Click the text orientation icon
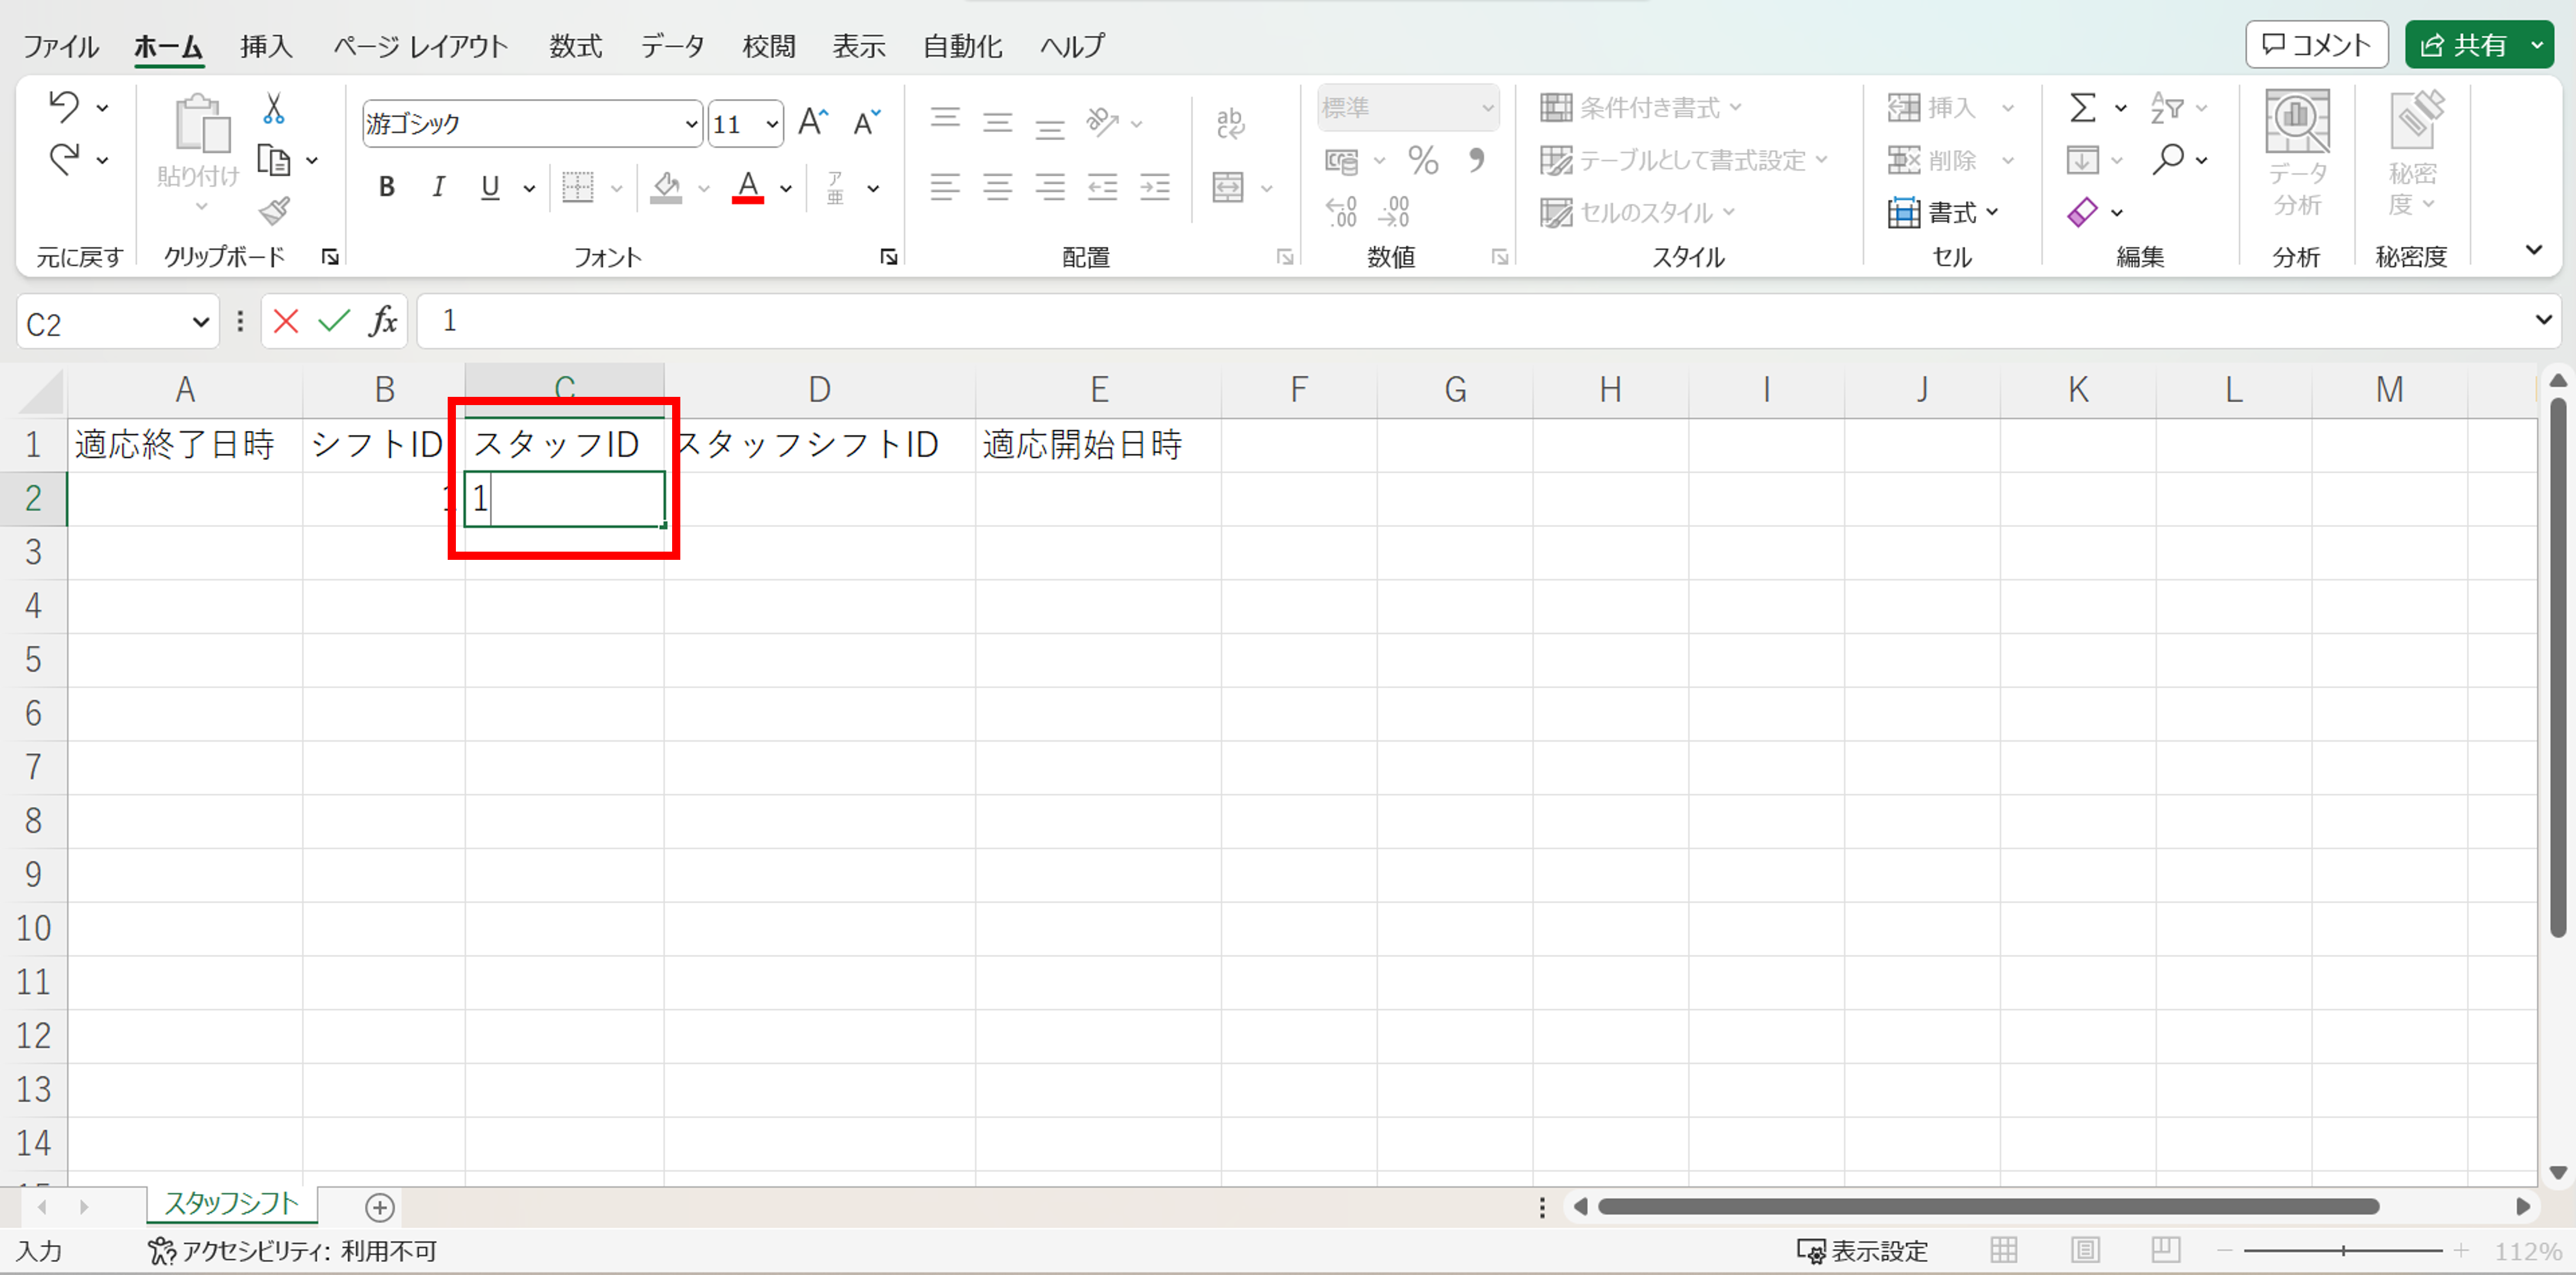This screenshot has height=1275, width=2576. click(x=1102, y=122)
